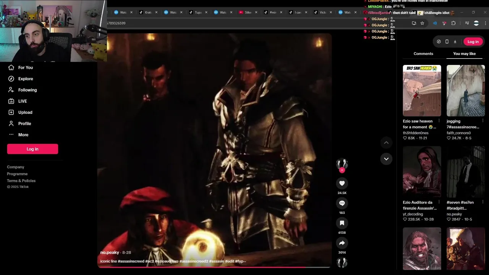Click the download icon beside Log in
This screenshot has height=275, width=489.
455,42
